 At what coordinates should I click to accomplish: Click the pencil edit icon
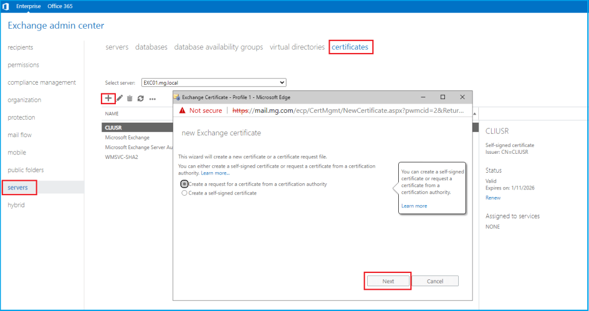tap(120, 98)
